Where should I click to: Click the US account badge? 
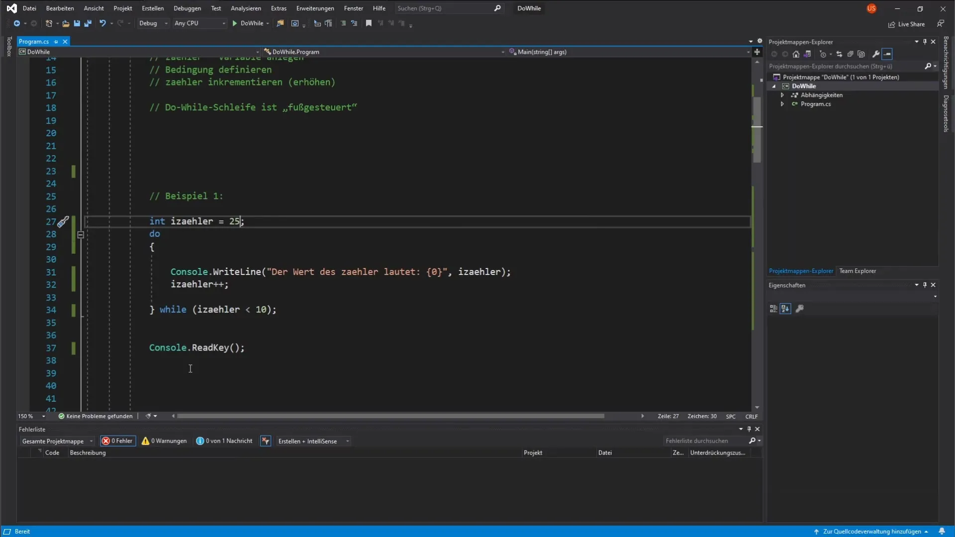(x=871, y=8)
